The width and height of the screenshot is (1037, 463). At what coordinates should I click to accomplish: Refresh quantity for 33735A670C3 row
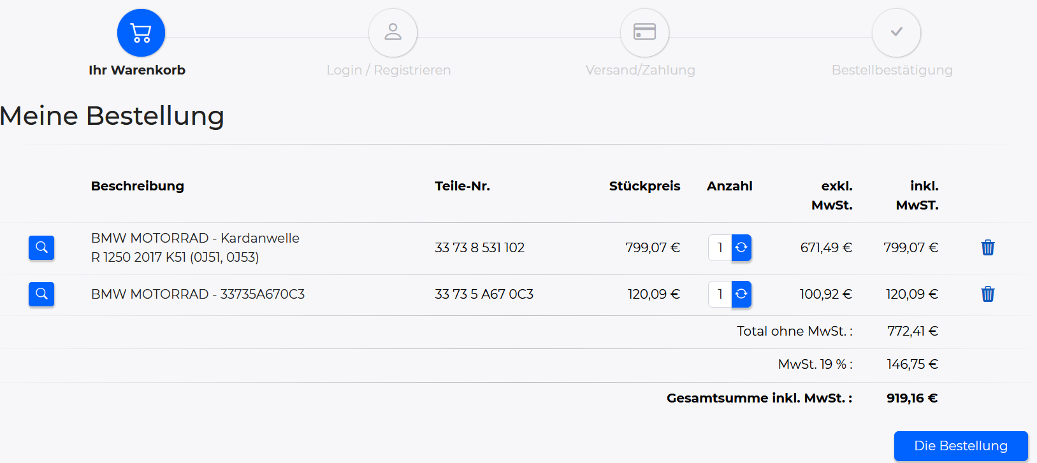[741, 294]
